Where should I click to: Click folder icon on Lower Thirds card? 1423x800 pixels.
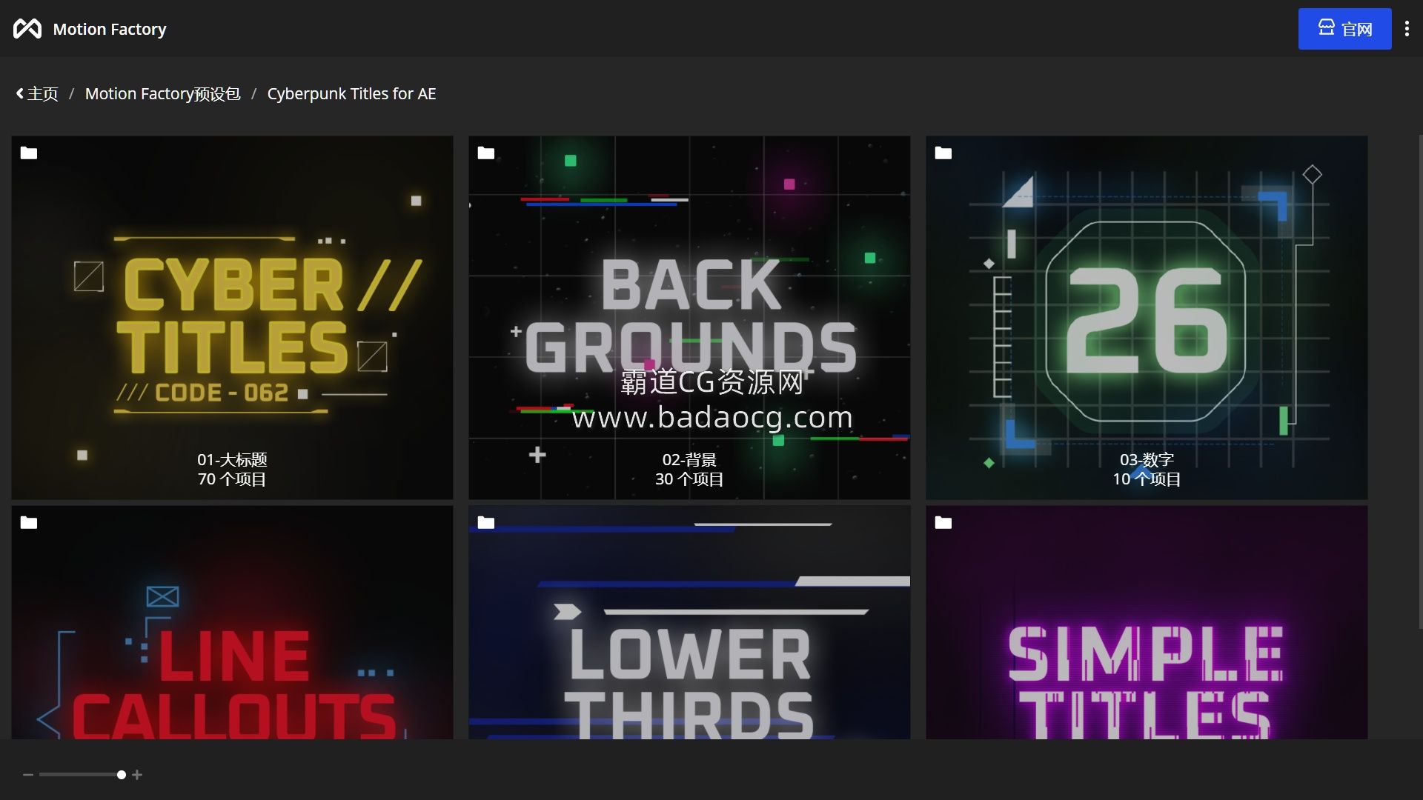(x=486, y=522)
